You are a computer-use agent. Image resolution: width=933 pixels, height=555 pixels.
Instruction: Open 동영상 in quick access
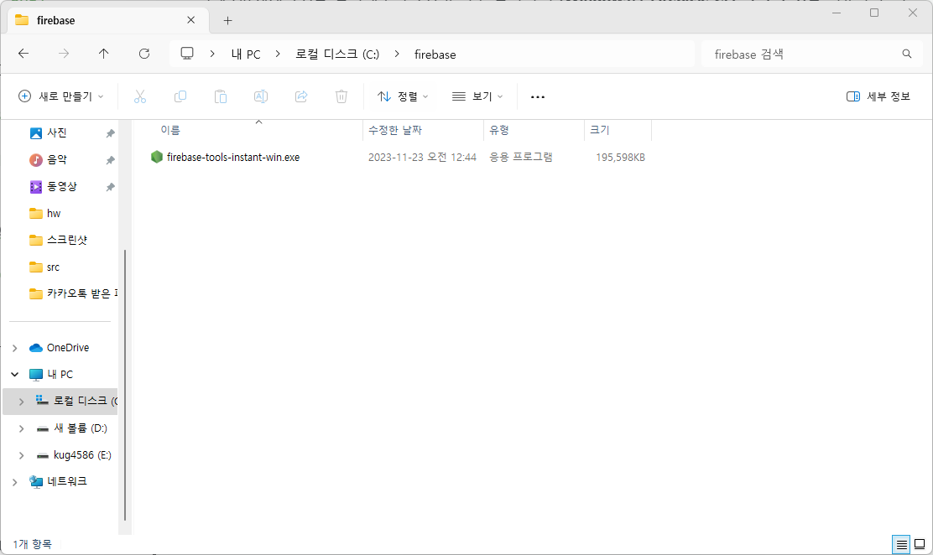click(62, 186)
